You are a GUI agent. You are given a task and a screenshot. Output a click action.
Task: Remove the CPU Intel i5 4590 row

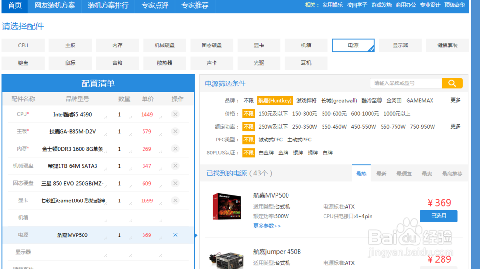click(x=175, y=114)
